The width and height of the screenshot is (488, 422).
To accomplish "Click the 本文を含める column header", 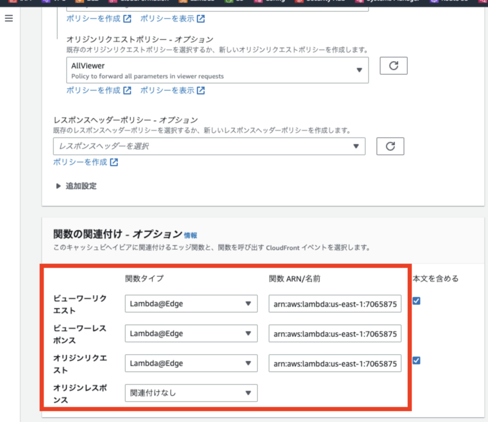I will point(436,278).
